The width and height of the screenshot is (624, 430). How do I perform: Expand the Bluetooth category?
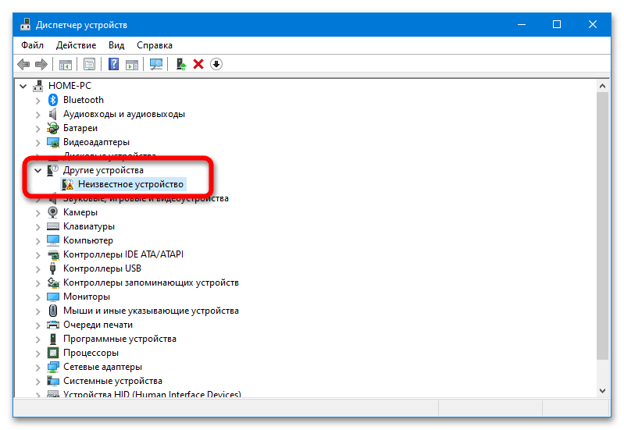[x=37, y=100]
